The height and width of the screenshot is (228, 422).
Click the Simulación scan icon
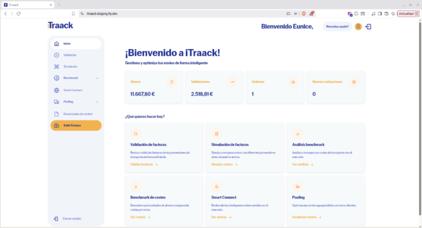click(56, 66)
